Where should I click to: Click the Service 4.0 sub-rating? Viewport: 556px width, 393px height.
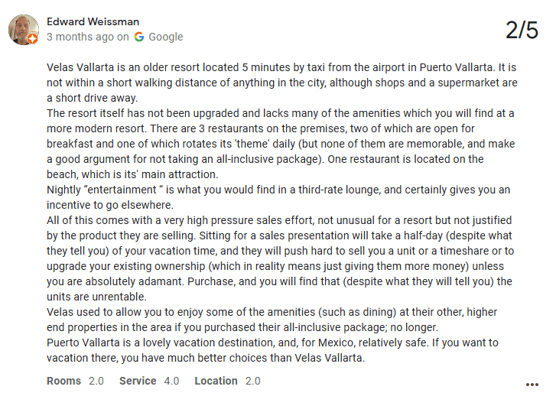(x=149, y=381)
